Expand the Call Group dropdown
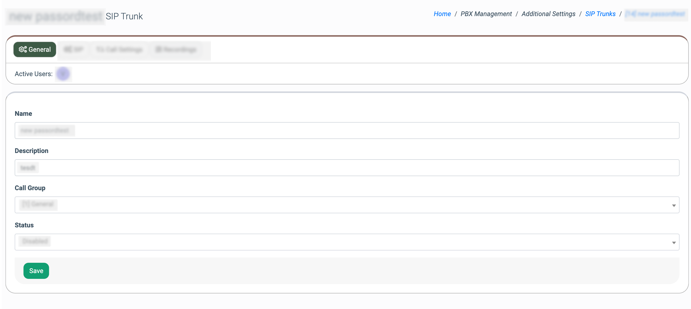This screenshot has width=691, height=309. [347, 205]
